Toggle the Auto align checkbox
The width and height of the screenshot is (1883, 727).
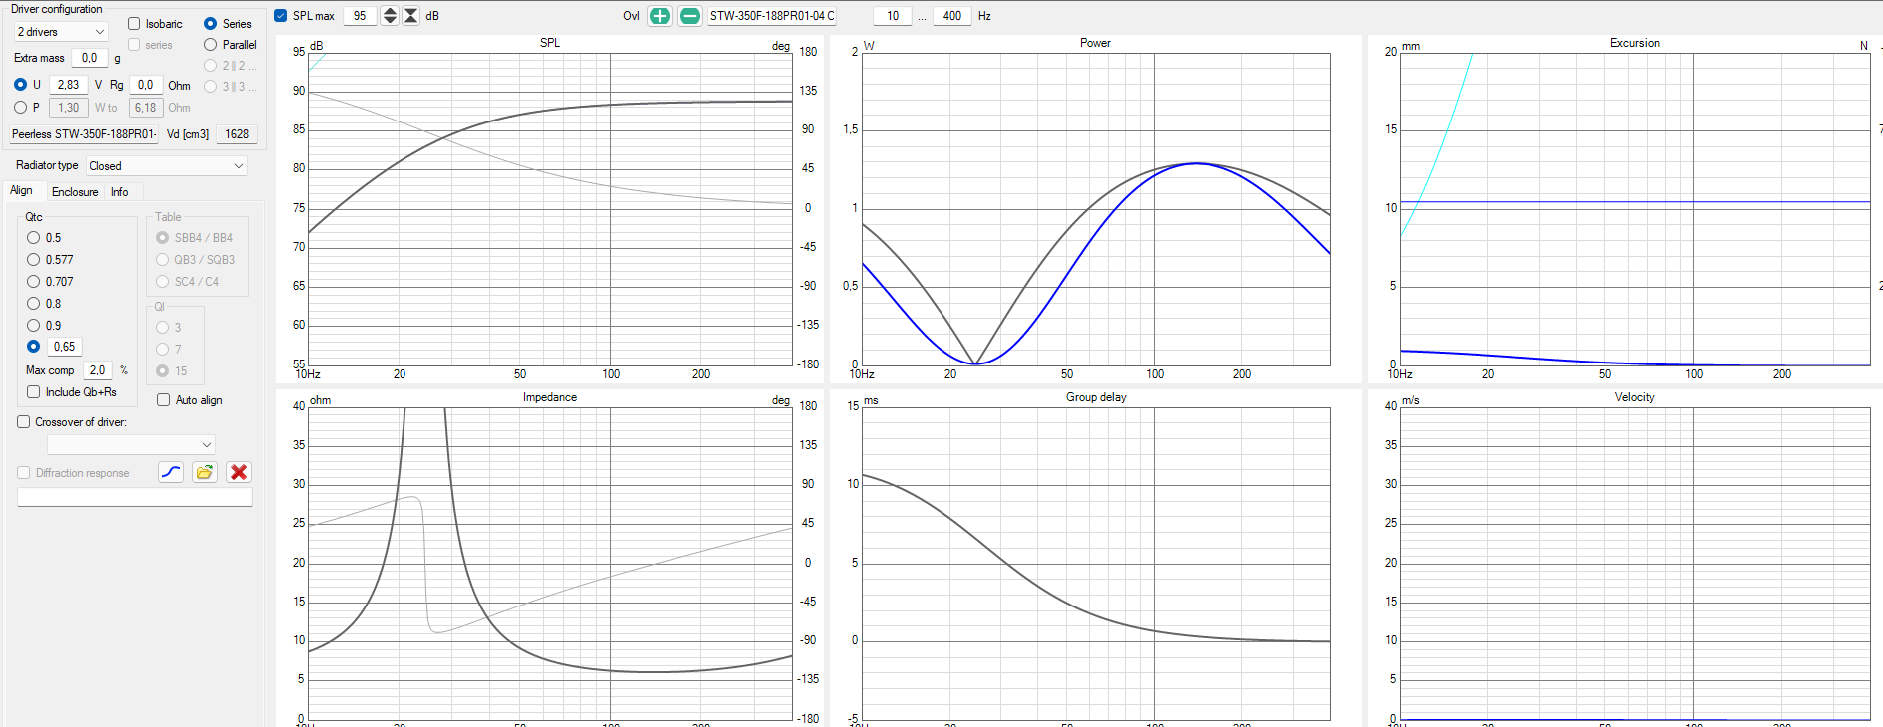164,400
